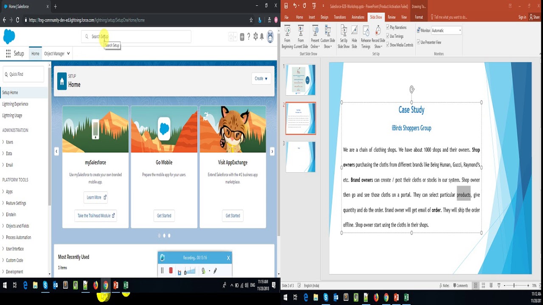This screenshot has width=543, height=305.
Task: Click the Salesforce global actions plus icon
Action: click(x=242, y=37)
